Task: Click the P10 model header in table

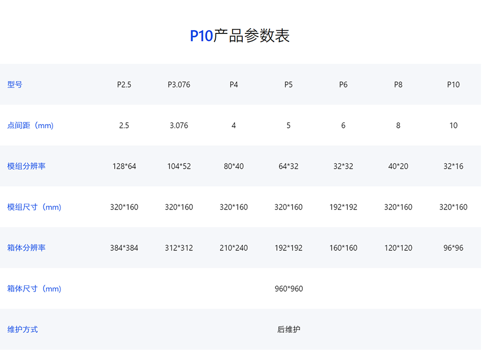Action: (x=453, y=84)
